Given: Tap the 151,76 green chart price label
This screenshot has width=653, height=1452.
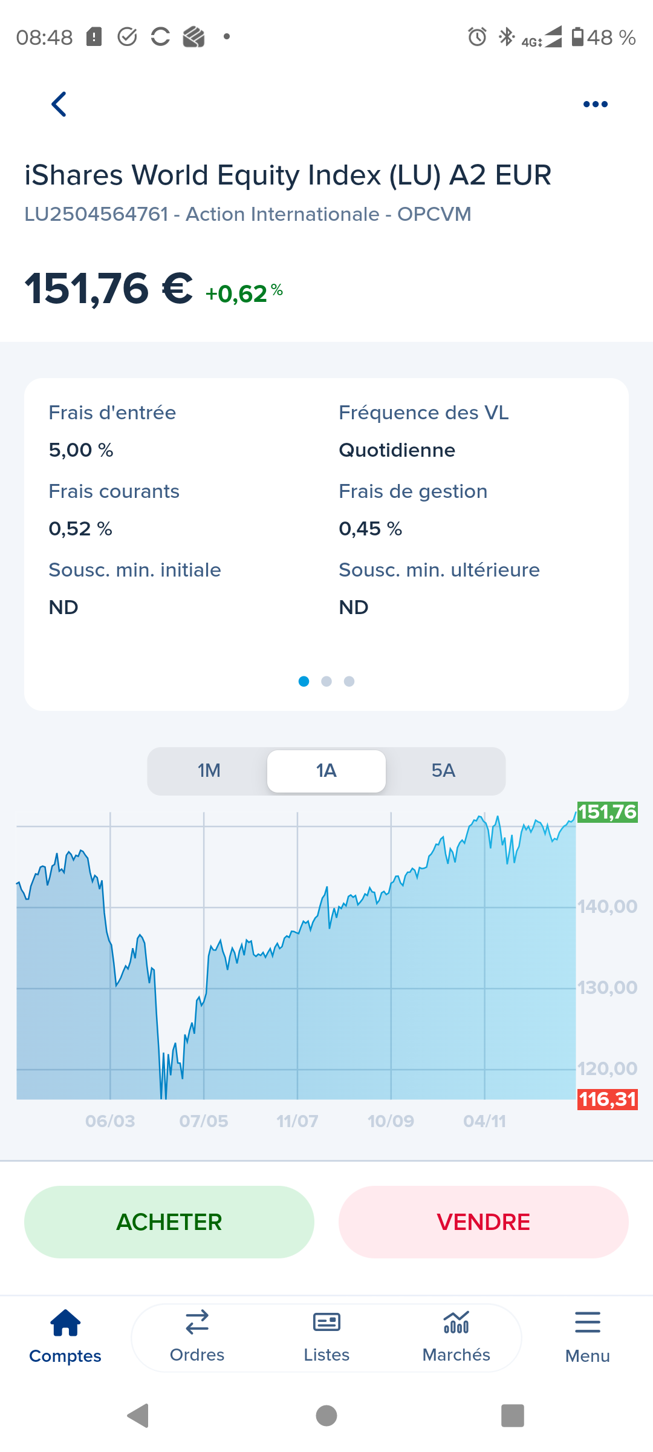Looking at the screenshot, I should [607, 812].
